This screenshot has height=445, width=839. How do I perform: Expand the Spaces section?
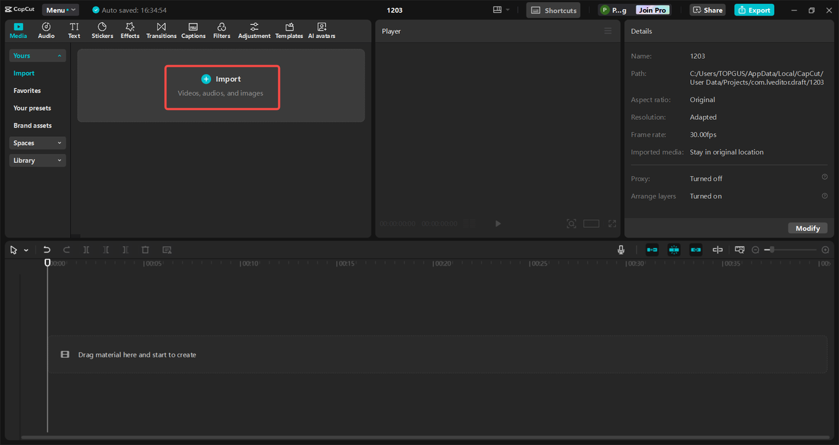click(x=37, y=143)
